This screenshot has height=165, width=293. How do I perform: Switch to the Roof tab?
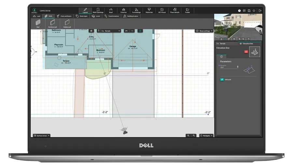pos(111,10)
